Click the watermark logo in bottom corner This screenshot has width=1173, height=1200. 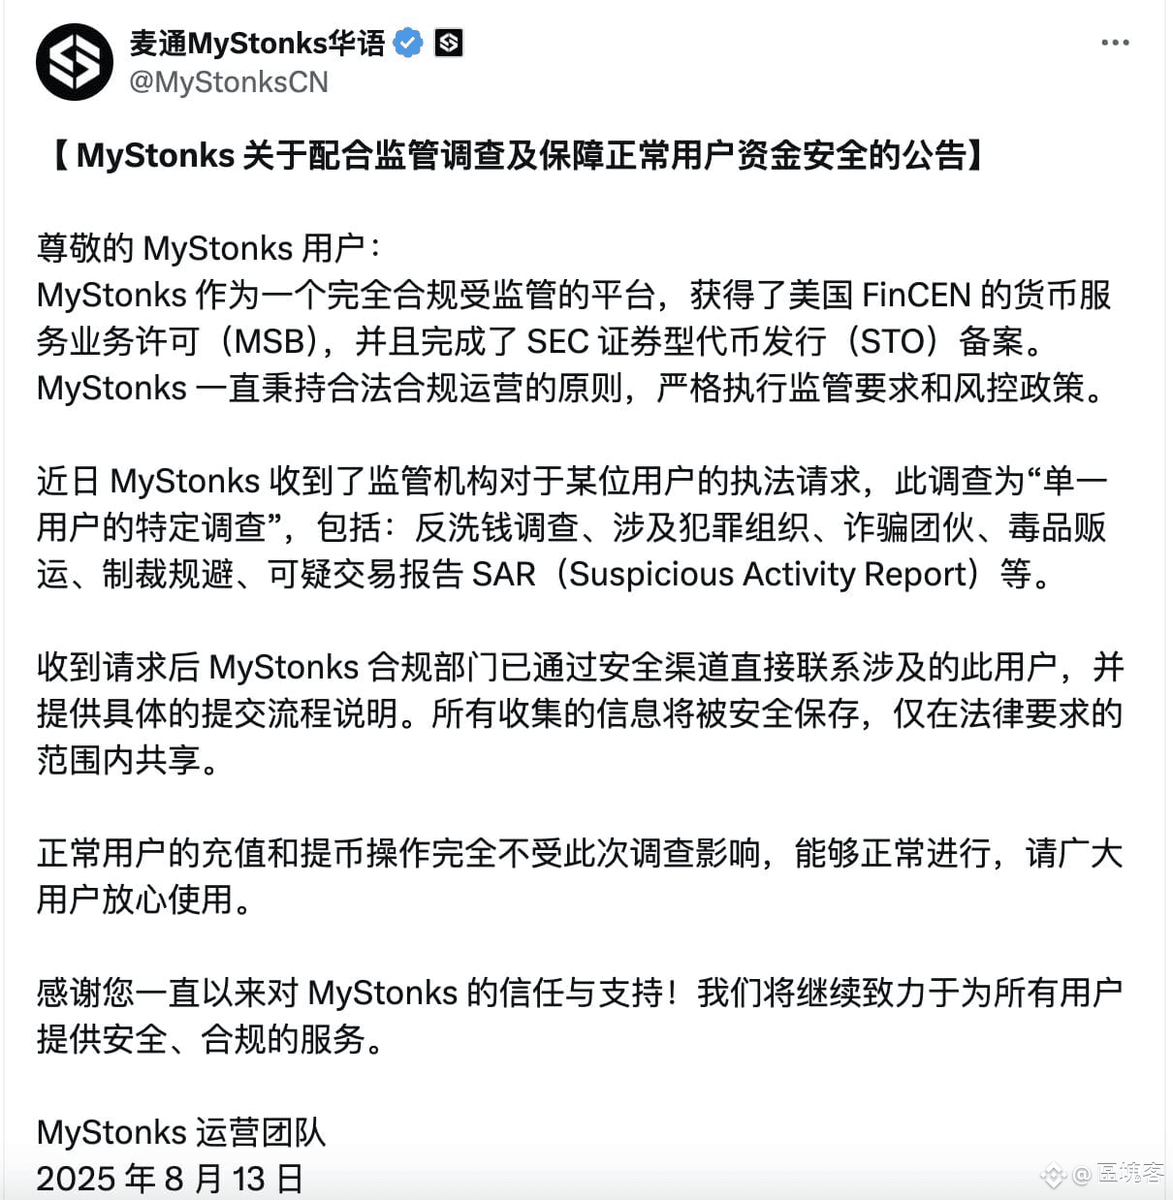(x=1055, y=1176)
